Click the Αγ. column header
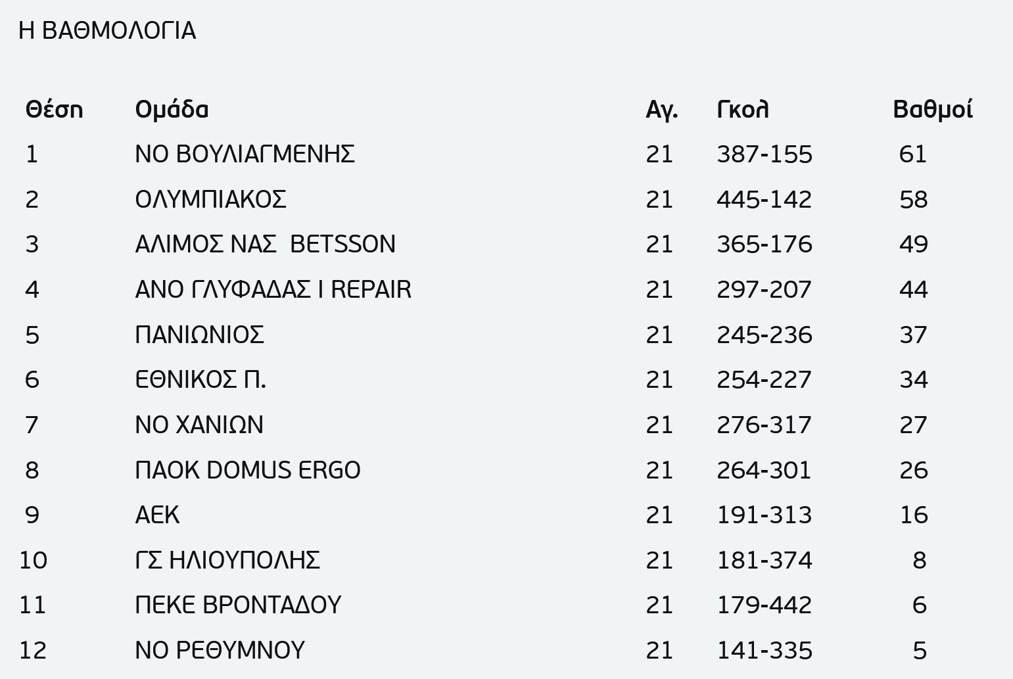Image resolution: width=1013 pixels, height=679 pixels. [661, 109]
